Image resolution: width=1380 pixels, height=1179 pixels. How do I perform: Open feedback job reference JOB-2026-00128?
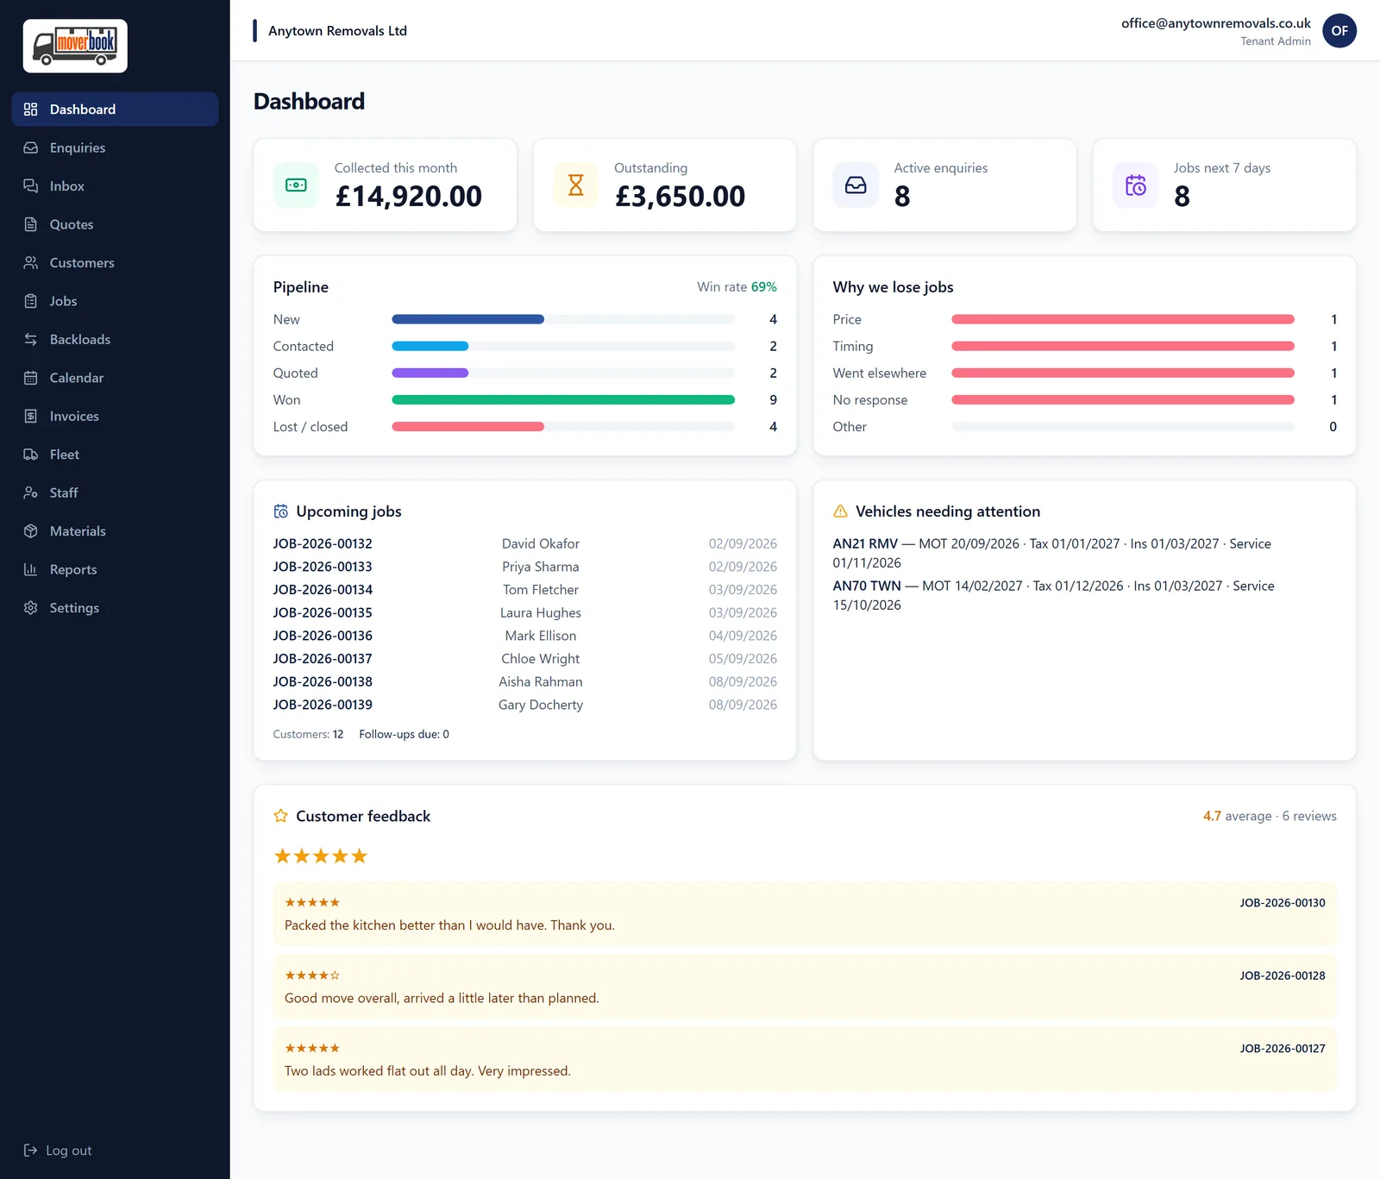[x=1283, y=975]
